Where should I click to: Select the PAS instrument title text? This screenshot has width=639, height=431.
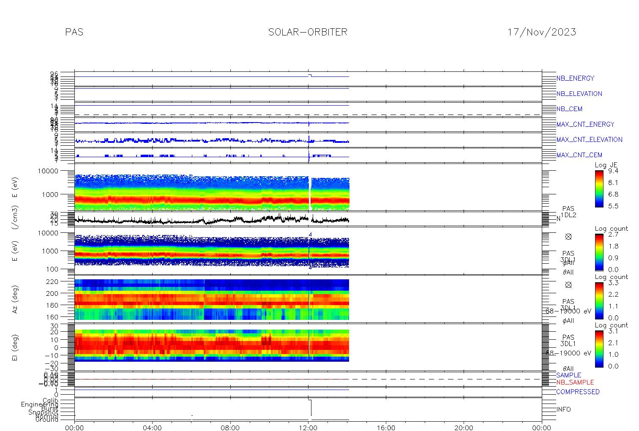(74, 32)
